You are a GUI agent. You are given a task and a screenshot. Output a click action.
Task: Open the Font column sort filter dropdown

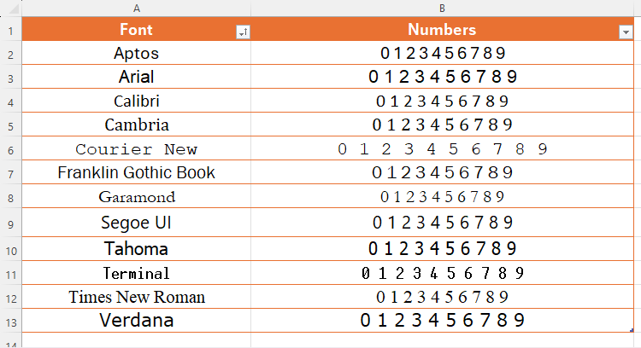[243, 32]
